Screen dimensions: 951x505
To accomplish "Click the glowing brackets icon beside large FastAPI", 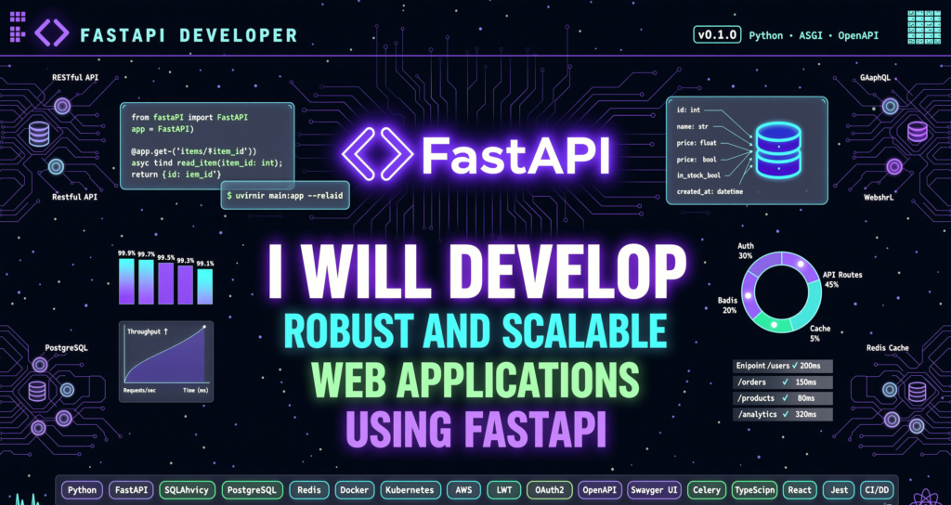I will point(378,153).
